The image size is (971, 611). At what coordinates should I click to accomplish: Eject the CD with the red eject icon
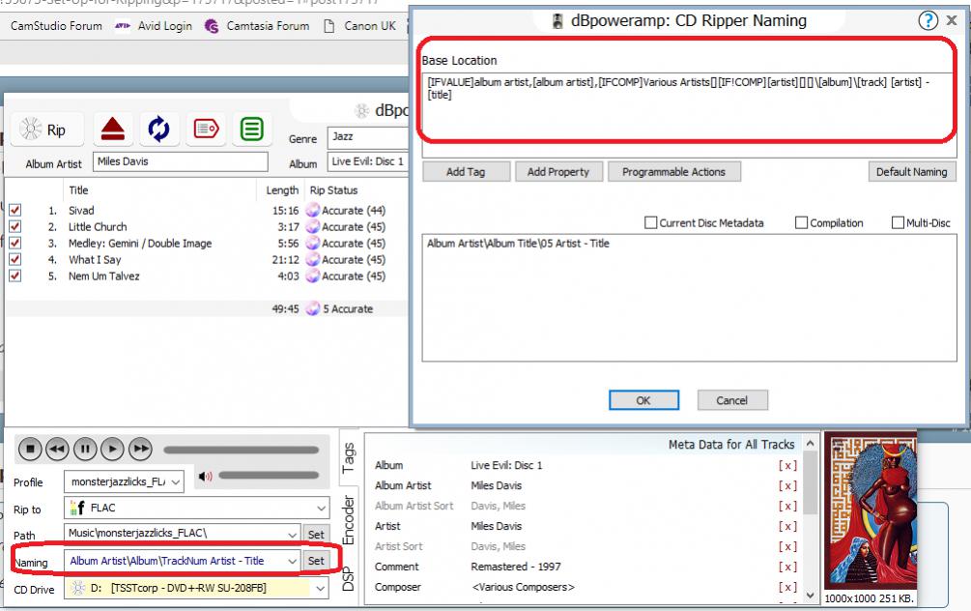tap(113, 130)
